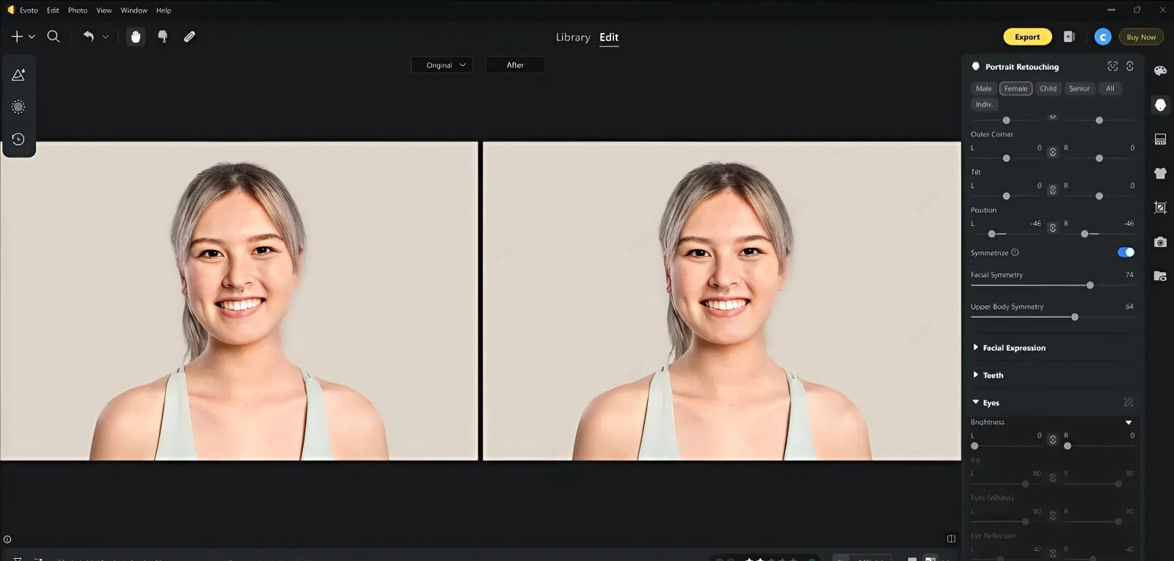Toggle the Brightness L/R link icon
The height and width of the screenshot is (561, 1174).
point(1052,440)
